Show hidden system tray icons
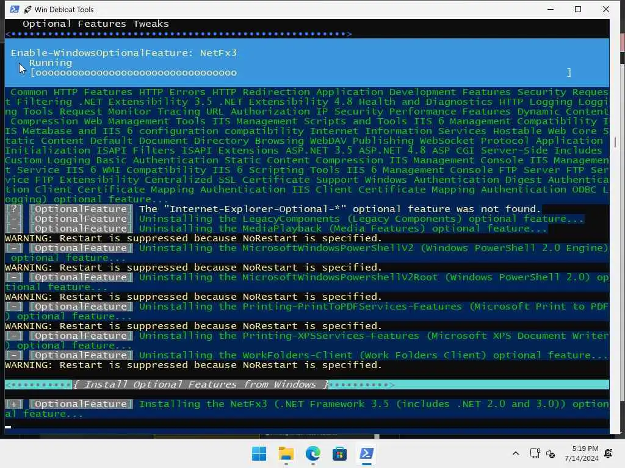This screenshot has width=625, height=468. point(515,453)
